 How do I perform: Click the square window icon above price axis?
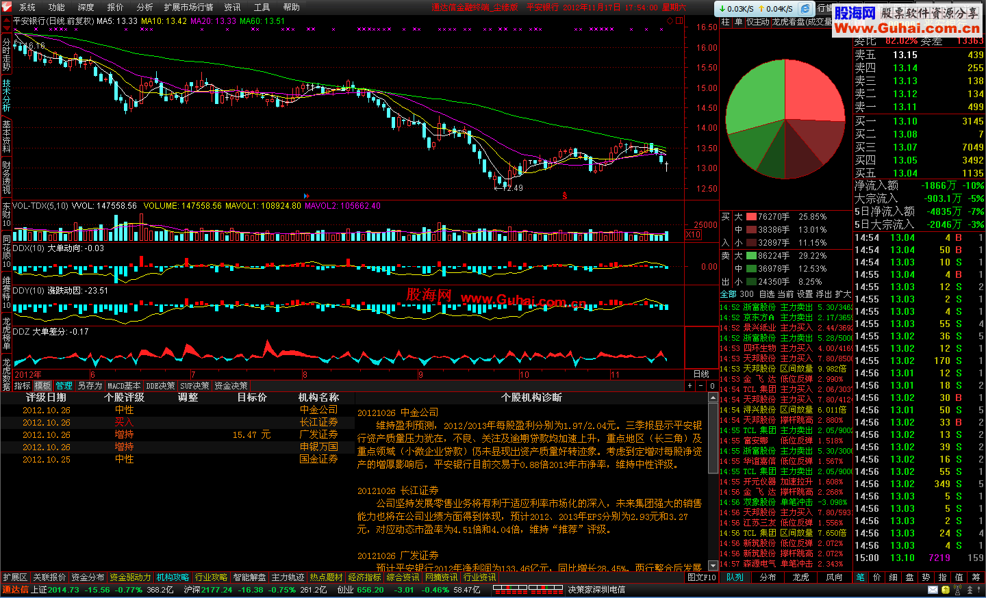679,21
